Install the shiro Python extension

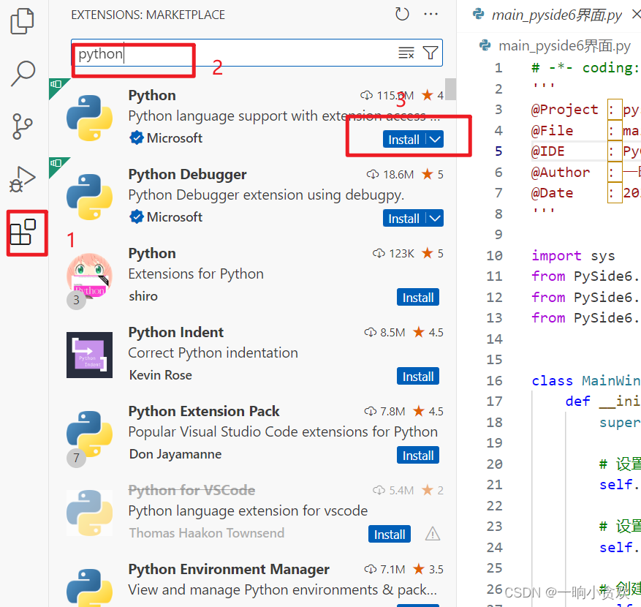tap(417, 297)
